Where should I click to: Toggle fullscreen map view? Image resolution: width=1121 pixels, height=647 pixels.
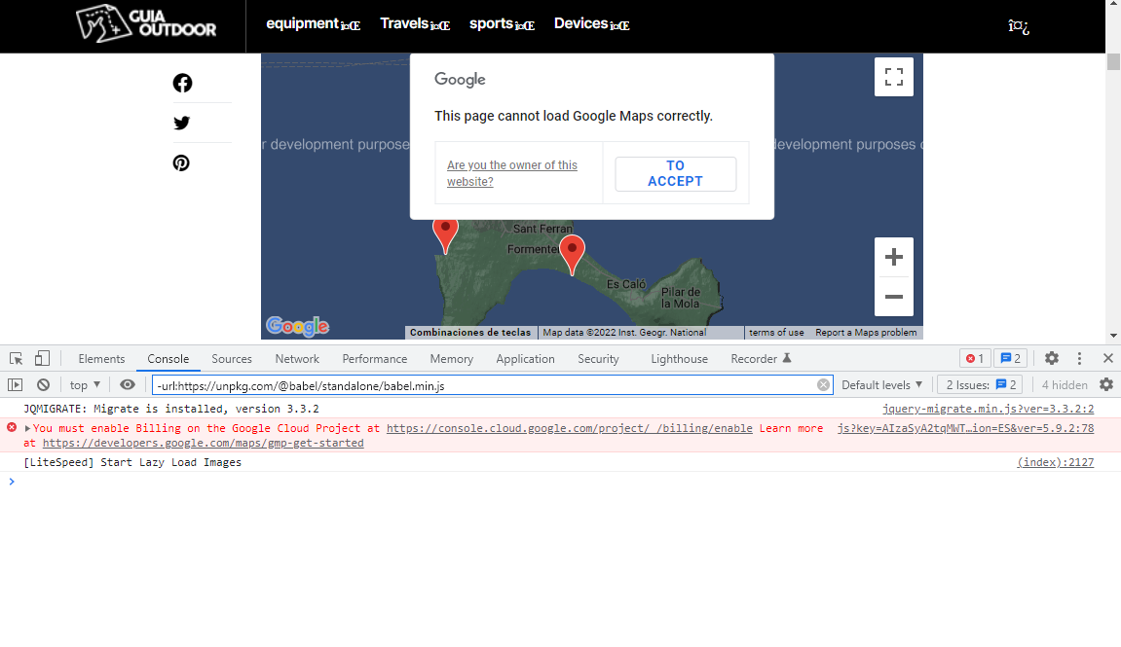[894, 77]
